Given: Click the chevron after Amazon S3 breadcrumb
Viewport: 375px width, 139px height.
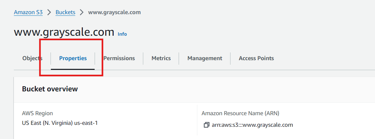Looking at the screenshot, I should click(49, 13).
